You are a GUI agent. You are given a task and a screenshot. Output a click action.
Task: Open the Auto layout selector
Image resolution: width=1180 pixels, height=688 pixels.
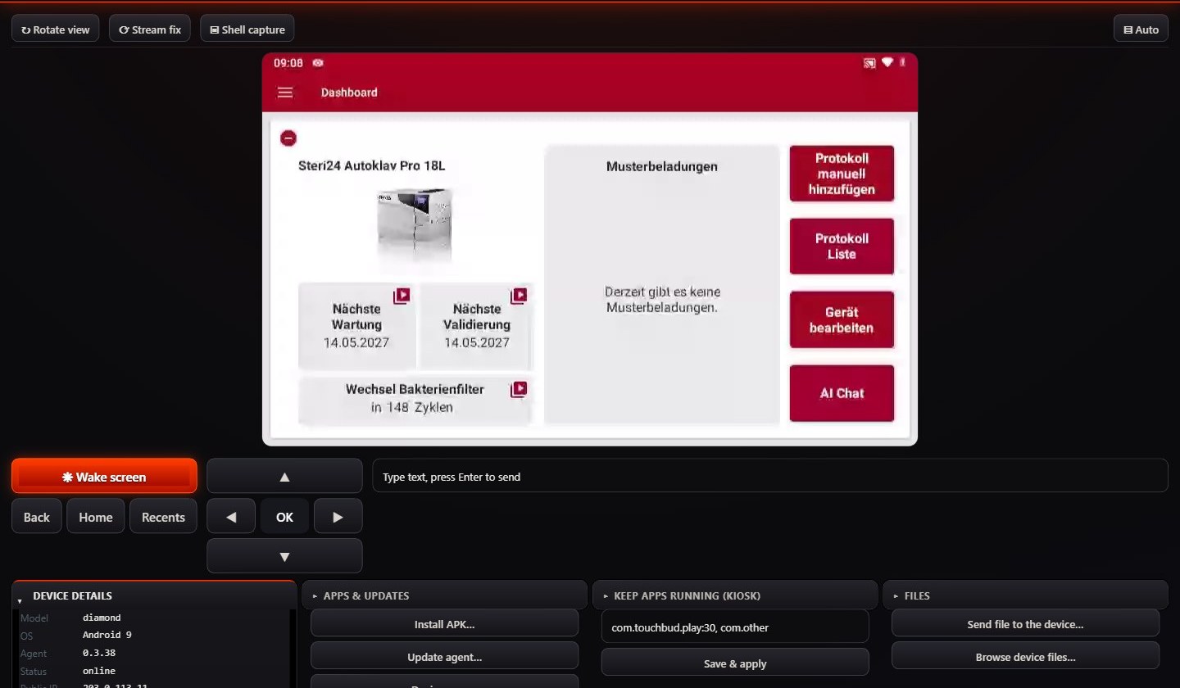(x=1141, y=29)
